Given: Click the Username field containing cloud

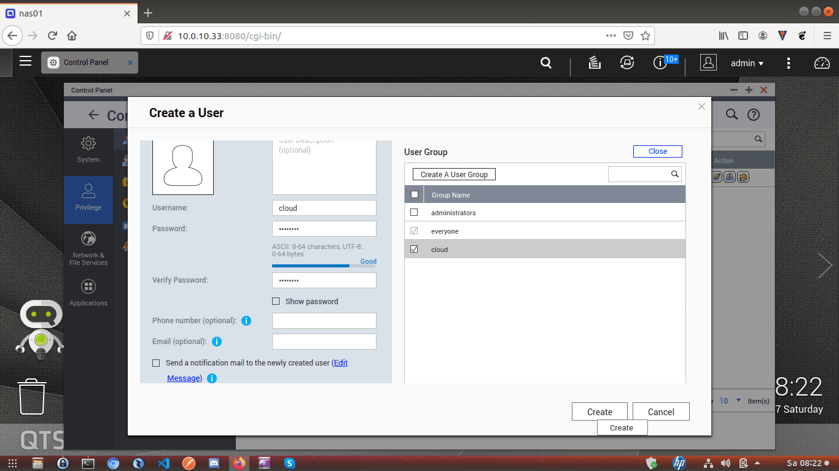Looking at the screenshot, I should click(x=324, y=208).
